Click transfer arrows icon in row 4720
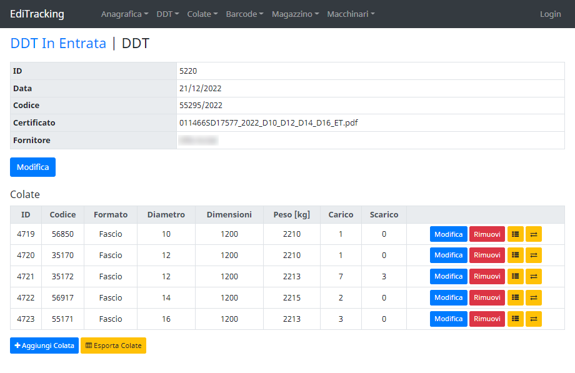575x373 pixels. tap(533, 256)
